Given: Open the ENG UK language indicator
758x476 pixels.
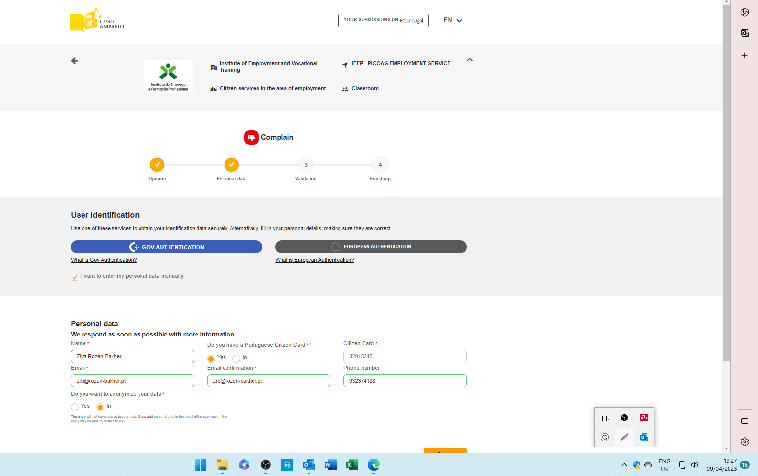Looking at the screenshot, I should coord(665,465).
